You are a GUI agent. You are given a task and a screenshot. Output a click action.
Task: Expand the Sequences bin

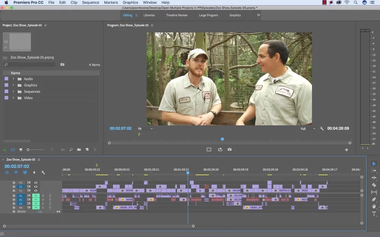tap(13, 92)
